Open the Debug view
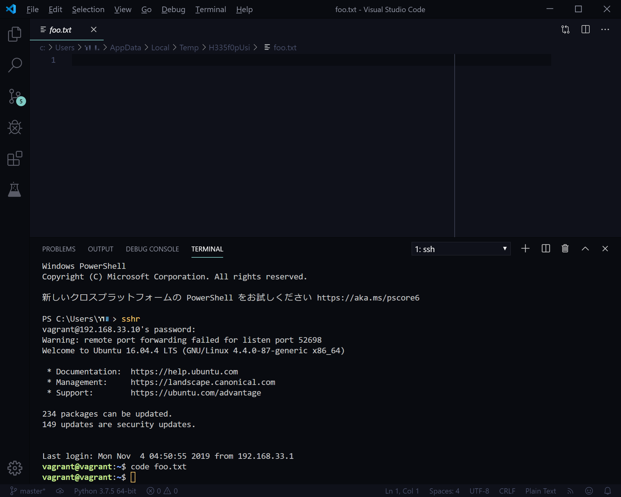The height and width of the screenshot is (497, 621). (x=15, y=127)
